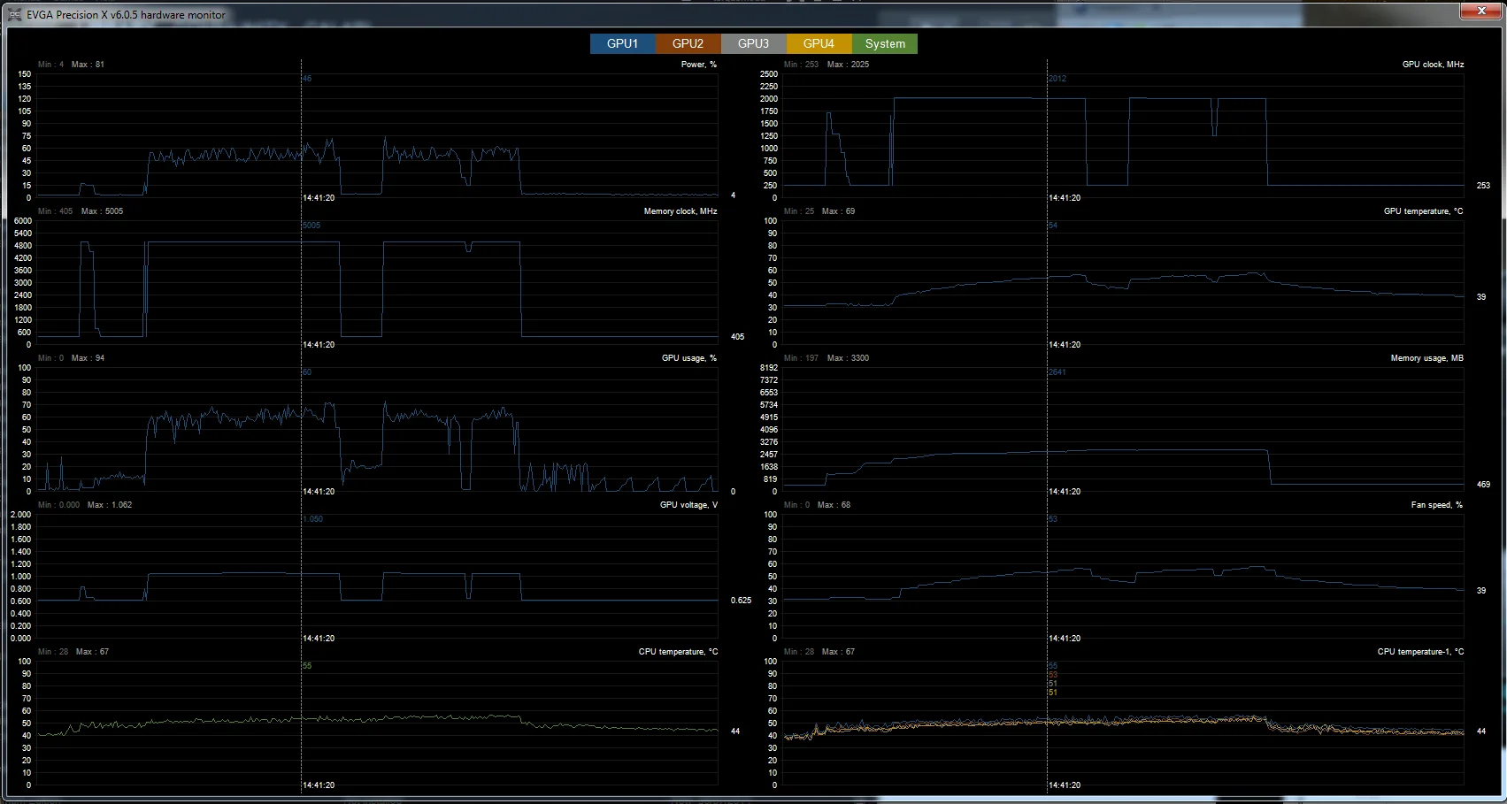
Task: Click the Min 0 Max 68 fan speed readout
Action: (817, 505)
